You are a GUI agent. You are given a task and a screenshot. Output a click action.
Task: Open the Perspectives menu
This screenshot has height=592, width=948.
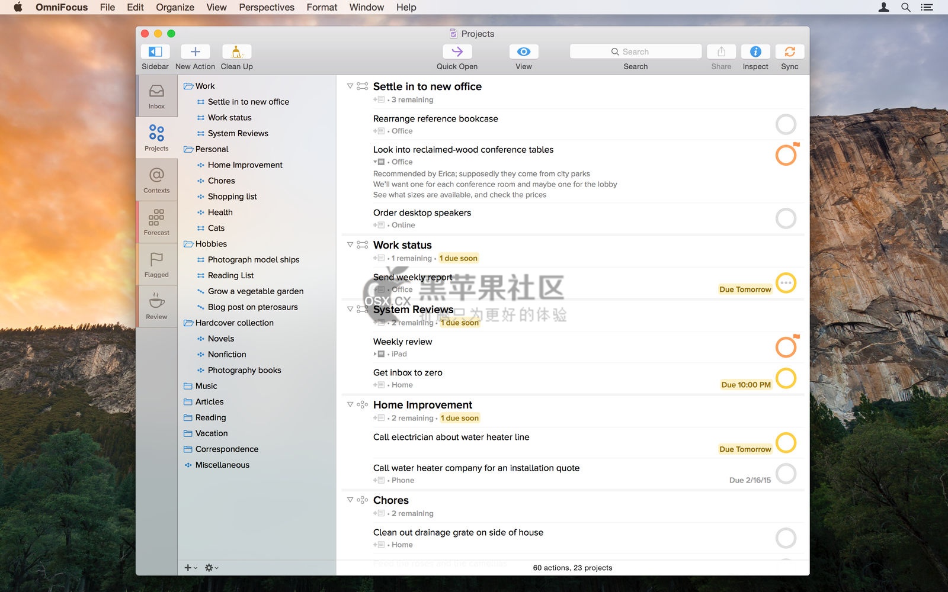click(267, 7)
